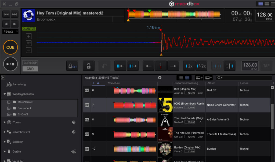Click the track list scrollbar

(272, 116)
